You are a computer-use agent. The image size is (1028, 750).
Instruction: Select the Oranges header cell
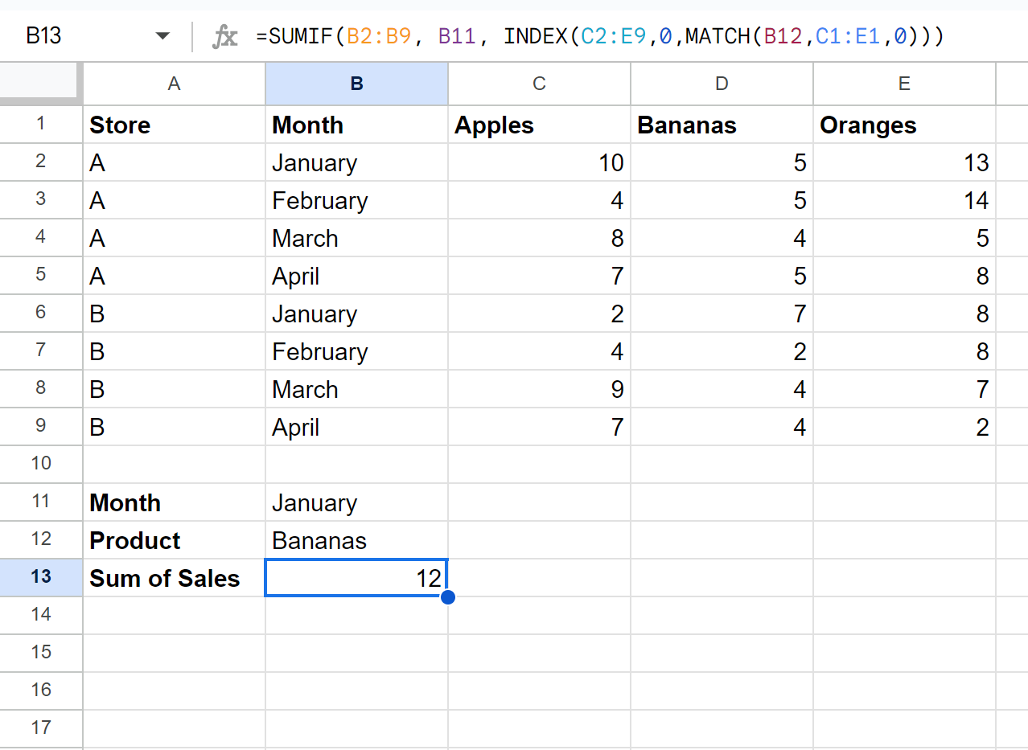pos(904,125)
